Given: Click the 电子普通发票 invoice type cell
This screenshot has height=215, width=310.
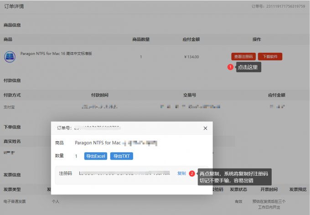Looking at the screenshot, I should click(x=15, y=201).
